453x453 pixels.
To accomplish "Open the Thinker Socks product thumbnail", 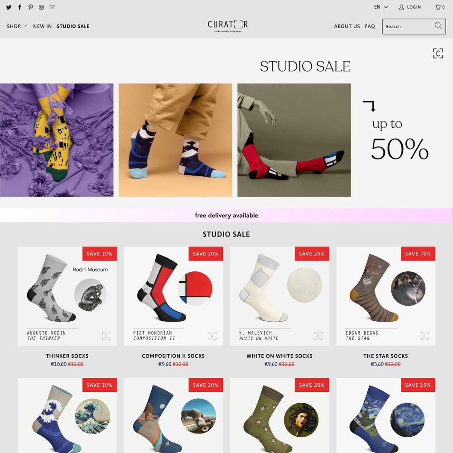I will point(67,296).
